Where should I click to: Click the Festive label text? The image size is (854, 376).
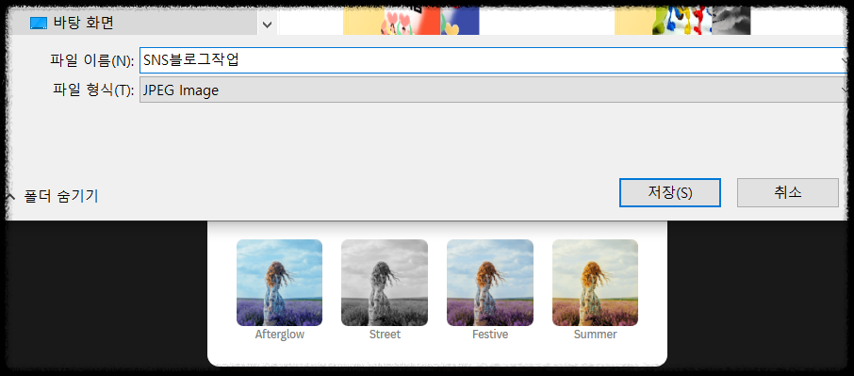489,335
